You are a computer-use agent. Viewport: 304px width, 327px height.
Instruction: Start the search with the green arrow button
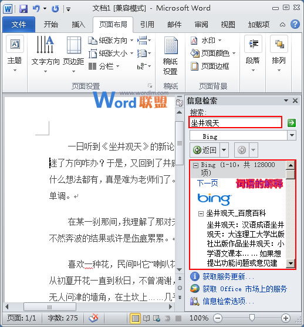pos(292,122)
